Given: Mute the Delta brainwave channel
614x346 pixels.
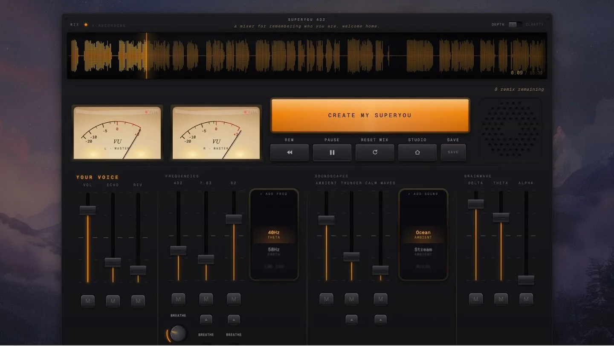Looking at the screenshot, I should [476, 299].
